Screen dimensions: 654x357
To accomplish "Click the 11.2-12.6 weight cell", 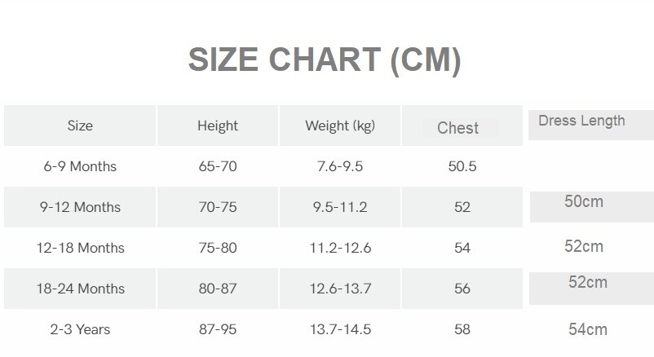I will pyautogui.click(x=340, y=248).
